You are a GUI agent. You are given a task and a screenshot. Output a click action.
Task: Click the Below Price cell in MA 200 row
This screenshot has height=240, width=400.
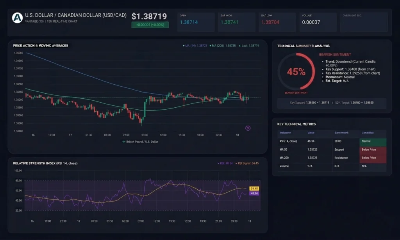tap(373, 158)
